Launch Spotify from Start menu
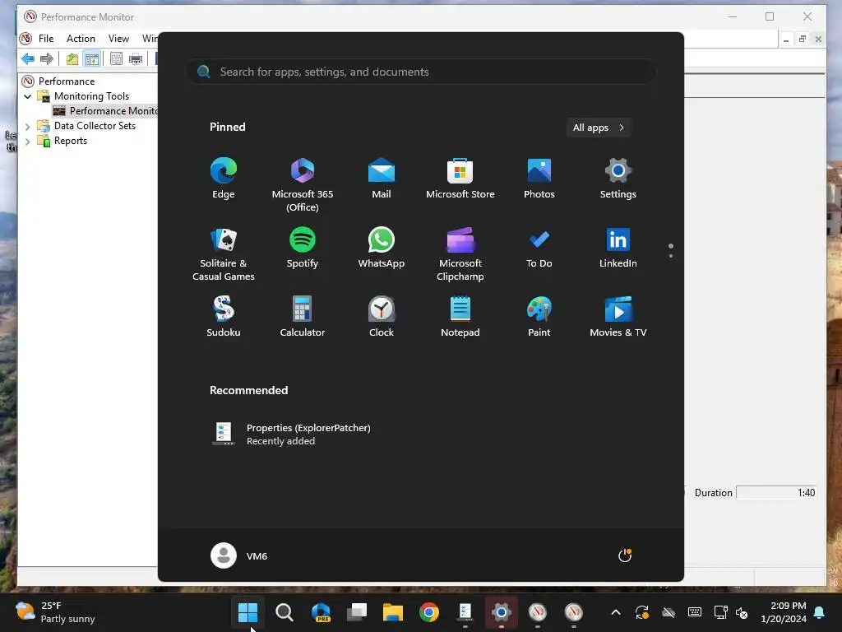The width and height of the screenshot is (842, 632). (303, 248)
